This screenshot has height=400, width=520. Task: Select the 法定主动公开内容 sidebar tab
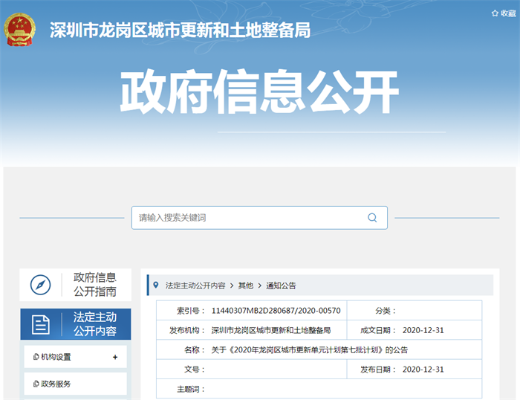tap(94, 324)
